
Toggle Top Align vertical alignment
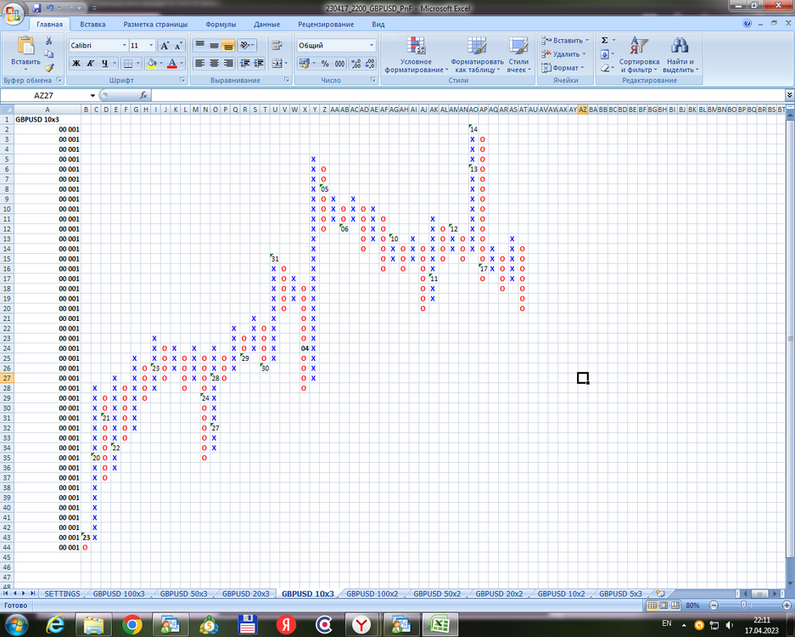coord(199,46)
